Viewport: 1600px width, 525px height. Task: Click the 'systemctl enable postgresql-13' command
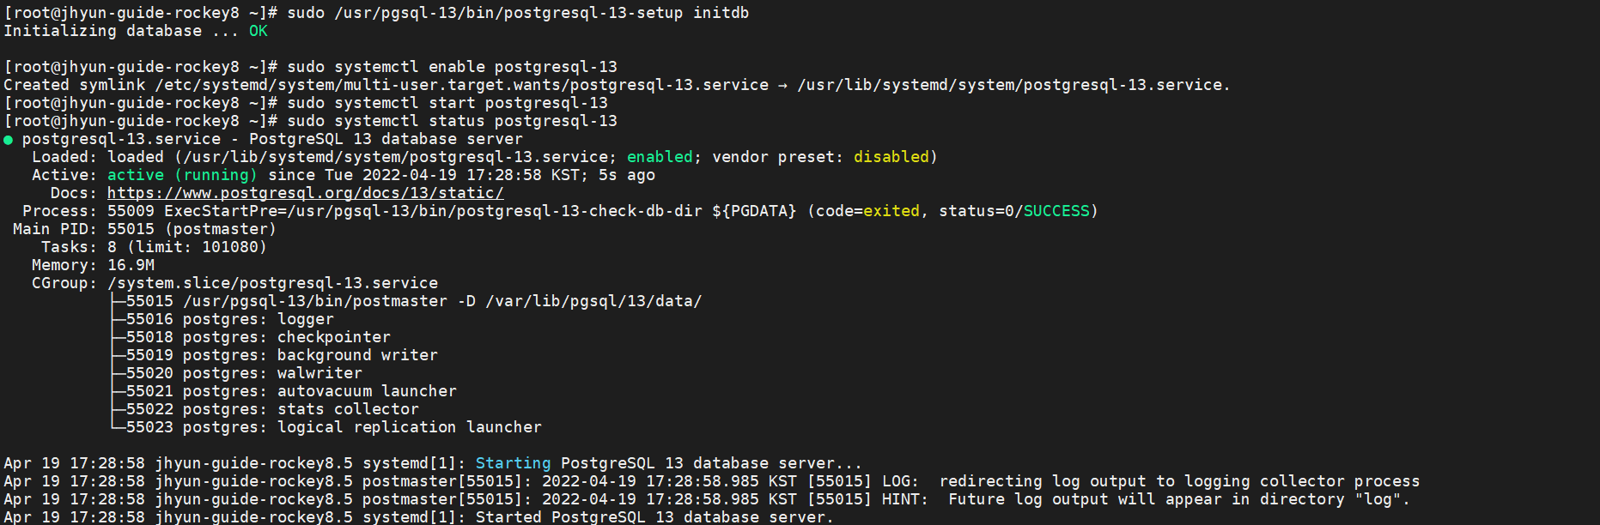coord(452,67)
